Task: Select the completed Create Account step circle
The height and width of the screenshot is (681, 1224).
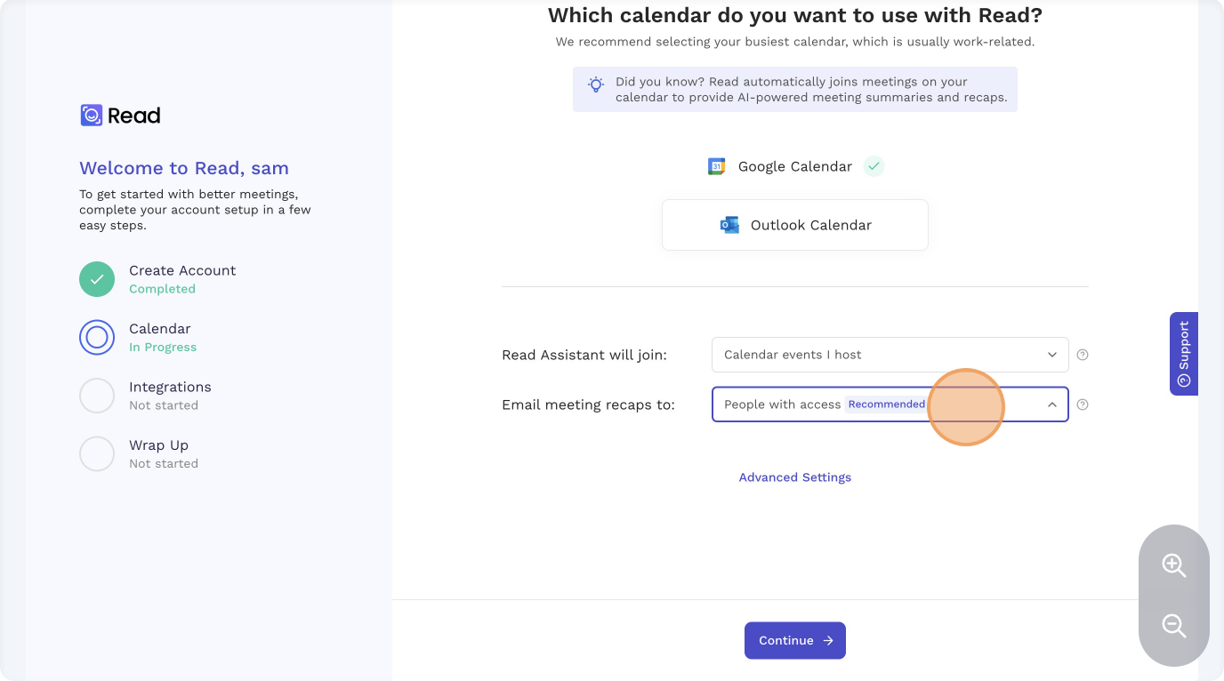Action: (x=97, y=279)
